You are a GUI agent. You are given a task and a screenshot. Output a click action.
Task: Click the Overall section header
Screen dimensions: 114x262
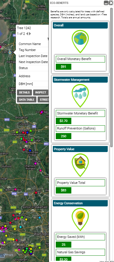80,26
